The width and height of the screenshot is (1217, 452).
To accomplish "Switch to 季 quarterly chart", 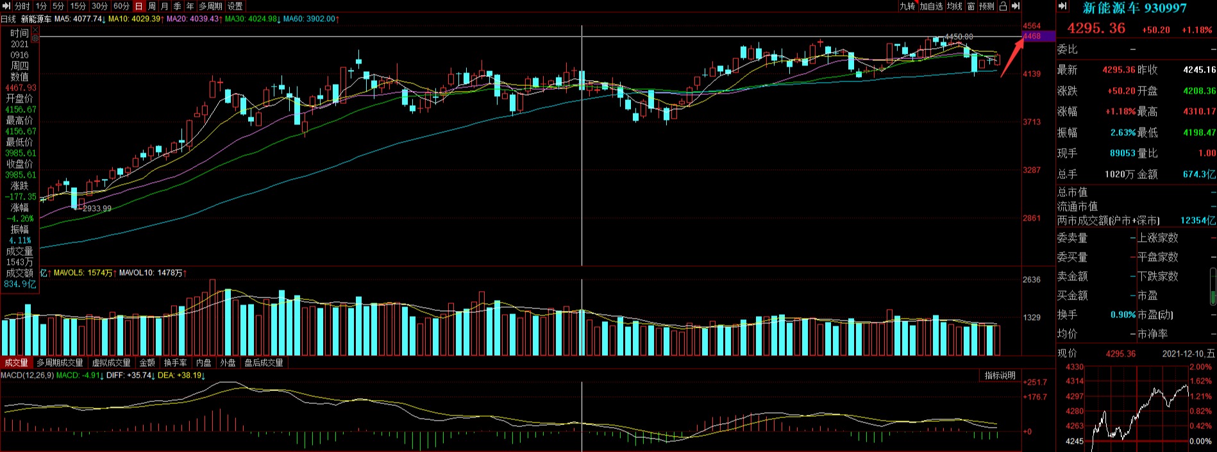I will pyautogui.click(x=178, y=6).
